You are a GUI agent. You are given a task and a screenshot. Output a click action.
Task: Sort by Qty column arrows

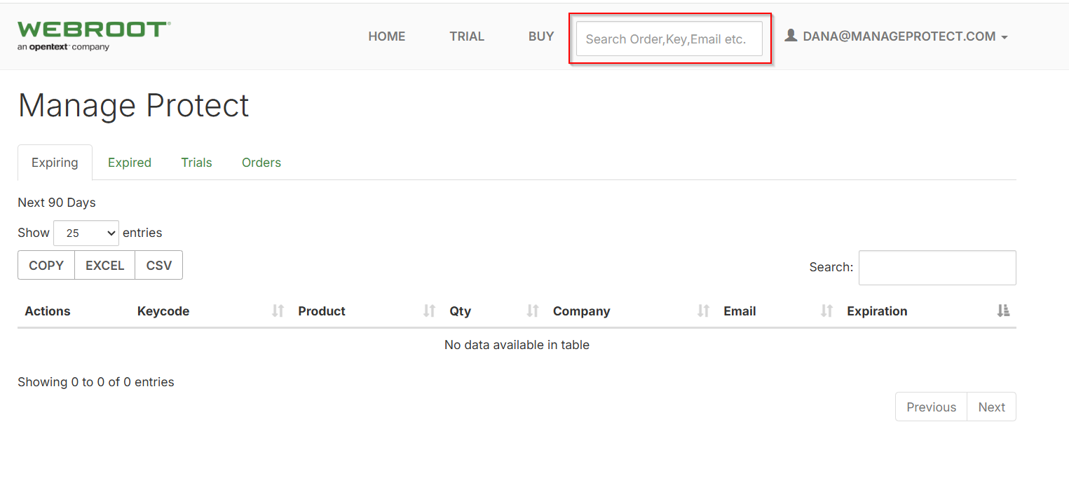[533, 311]
